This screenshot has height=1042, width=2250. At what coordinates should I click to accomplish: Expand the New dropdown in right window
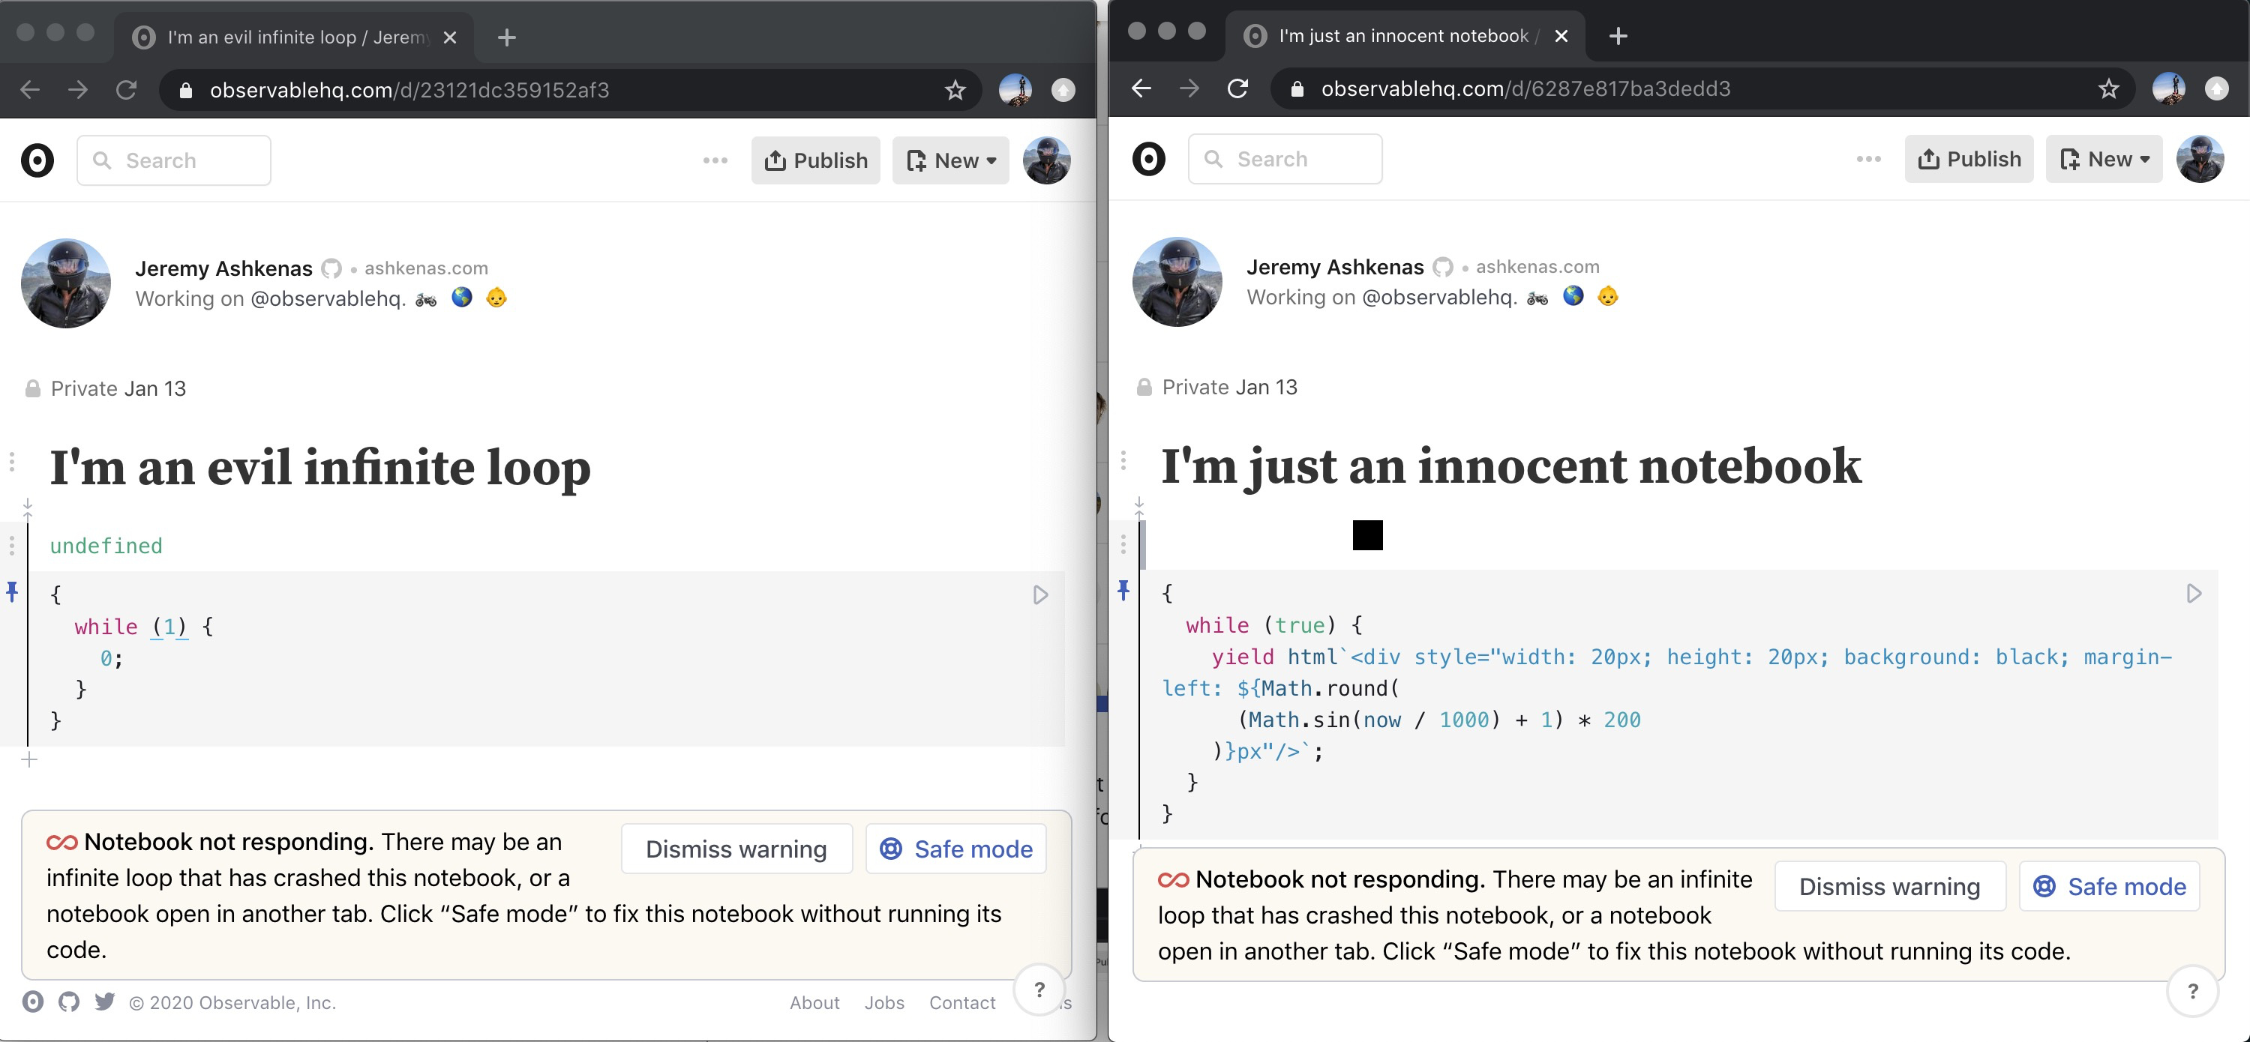tap(2103, 159)
